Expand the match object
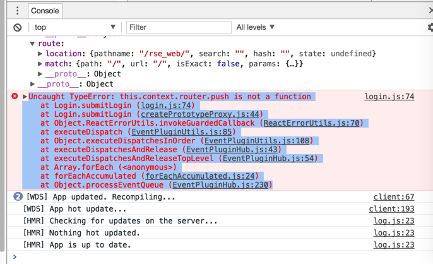This screenshot has width=433, height=264. coord(41,64)
